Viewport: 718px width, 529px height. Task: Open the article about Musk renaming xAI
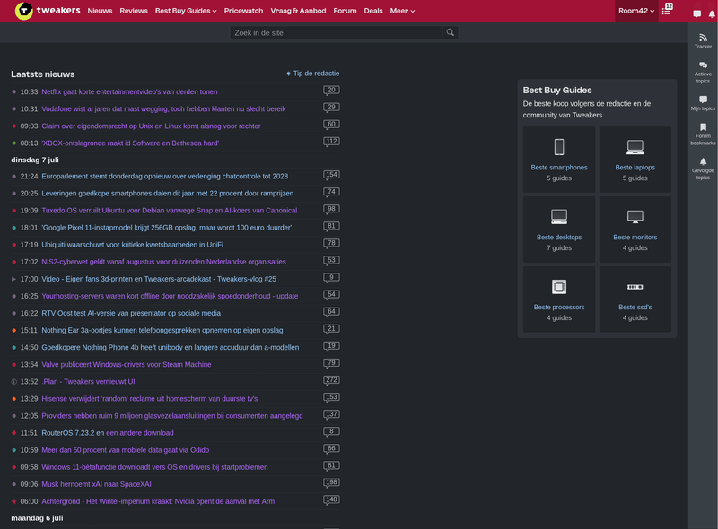tap(96, 484)
